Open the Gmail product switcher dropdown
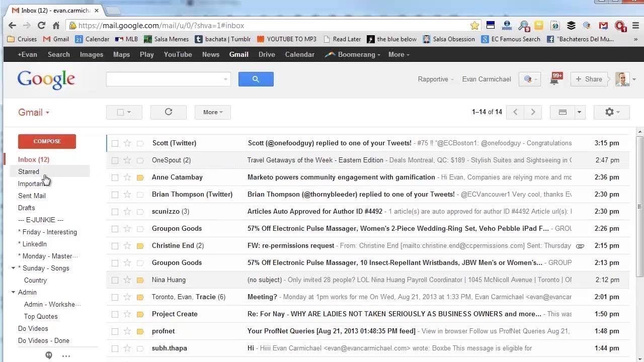 click(x=34, y=112)
